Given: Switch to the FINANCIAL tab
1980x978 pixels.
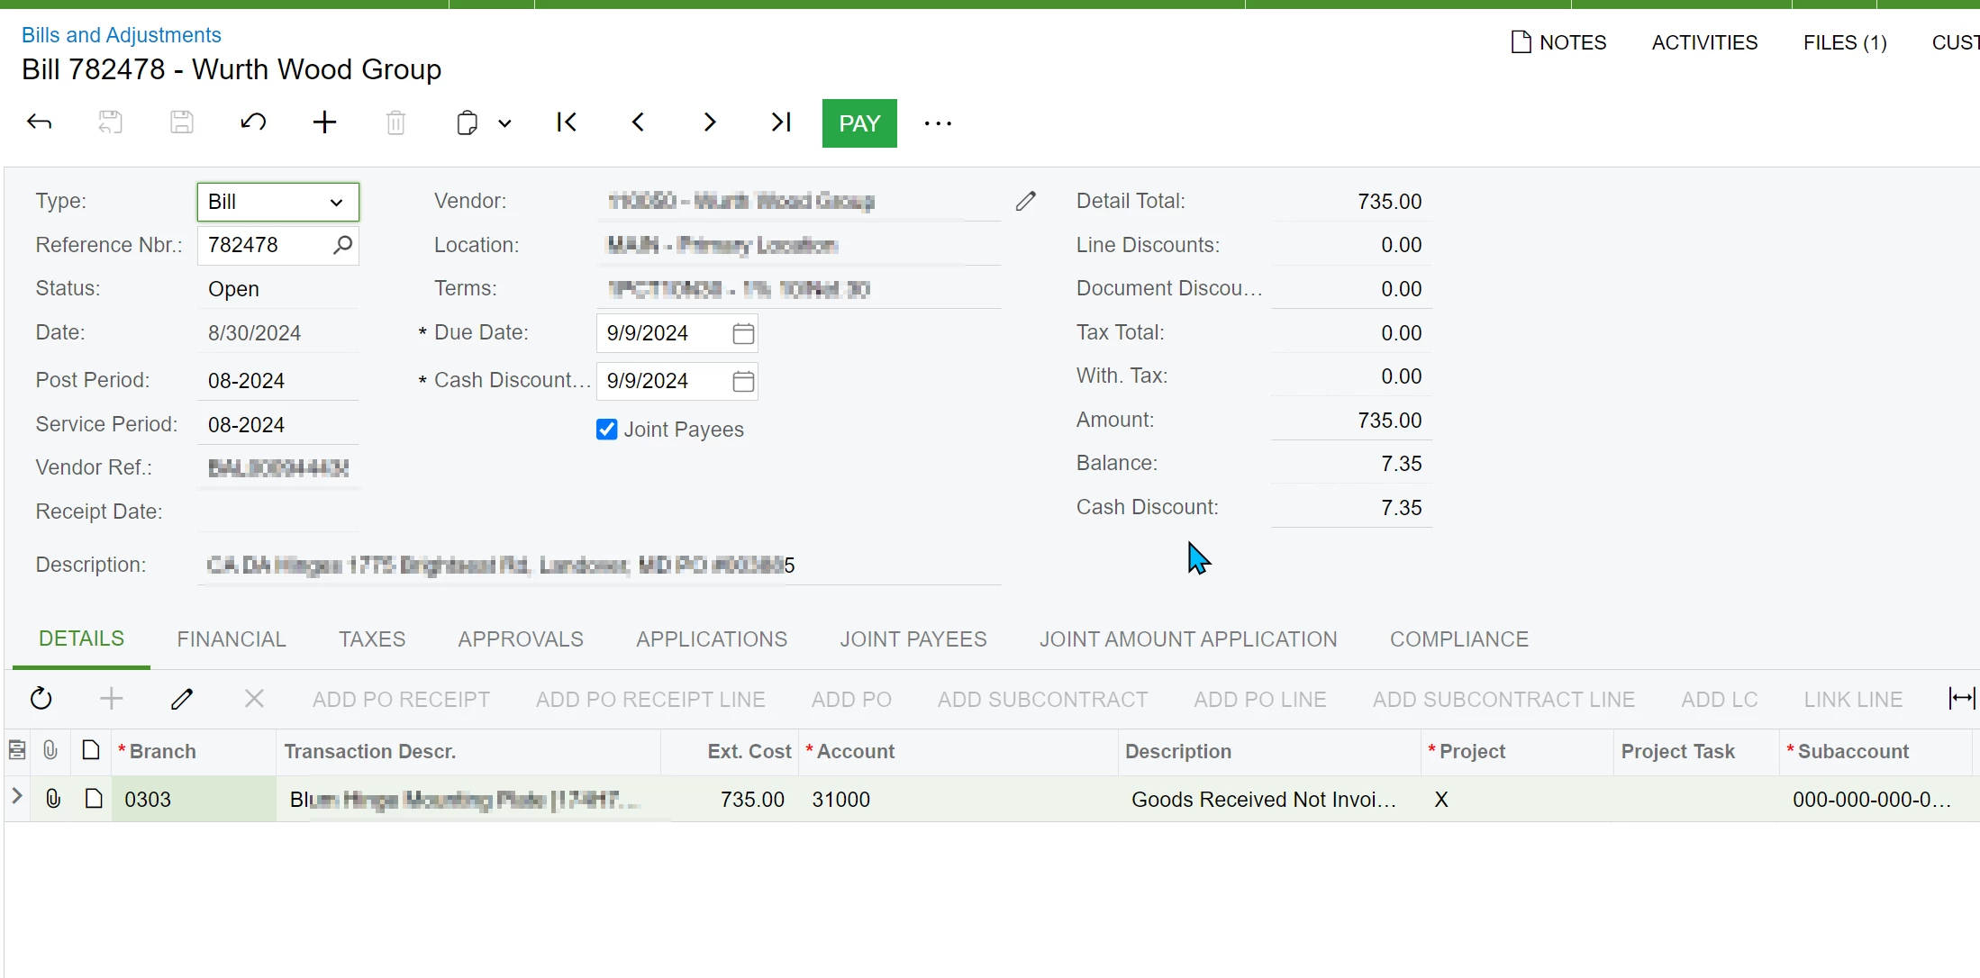Looking at the screenshot, I should point(232,639).
